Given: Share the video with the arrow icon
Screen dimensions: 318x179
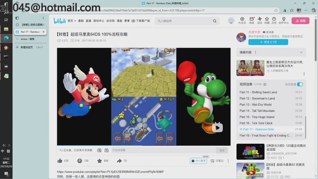Looking at the screenshot, I should [119, 161].
